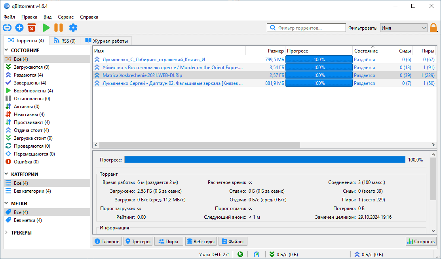The width and height of the screenshot is (441, 259).
Task: Collapse the СОСТОЯНИЕ section
Action: coord(6,50)
